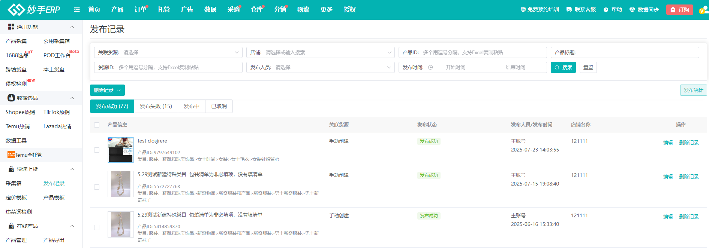Click the 免费预约培训 training icon
The width and height of the screenshot is (709, 248).
click(x=523, y=10)
